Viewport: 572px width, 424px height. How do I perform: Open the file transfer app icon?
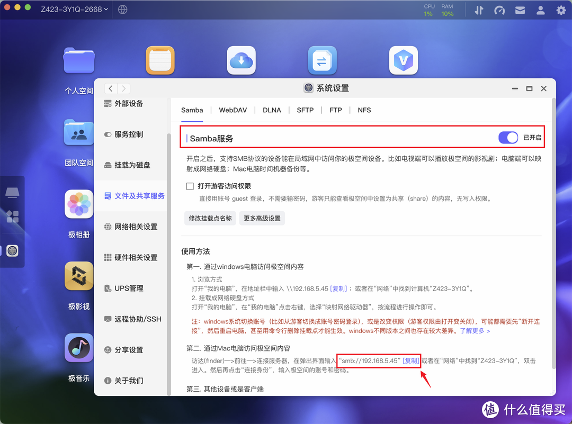[x=322, y=60]
